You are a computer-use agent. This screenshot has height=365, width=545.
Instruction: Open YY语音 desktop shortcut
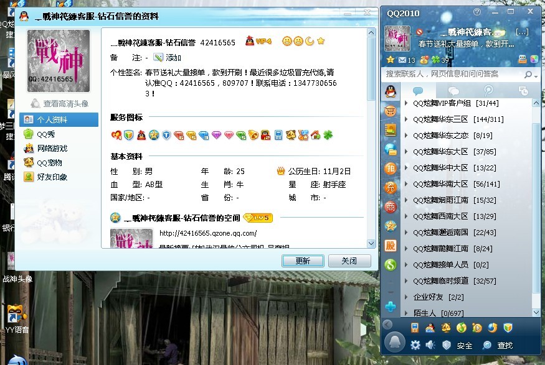tap(17, 319)
